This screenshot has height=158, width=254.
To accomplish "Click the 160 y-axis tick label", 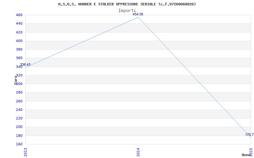I will click(x=19, y=144).
